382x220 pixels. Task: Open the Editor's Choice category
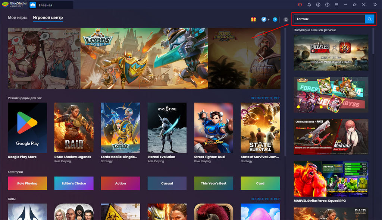tap(74, 183)
